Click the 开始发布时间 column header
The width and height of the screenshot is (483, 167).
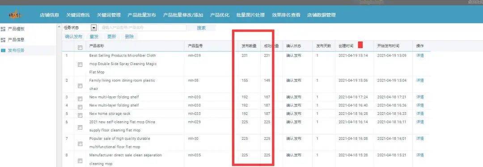[x=388, y=46]
